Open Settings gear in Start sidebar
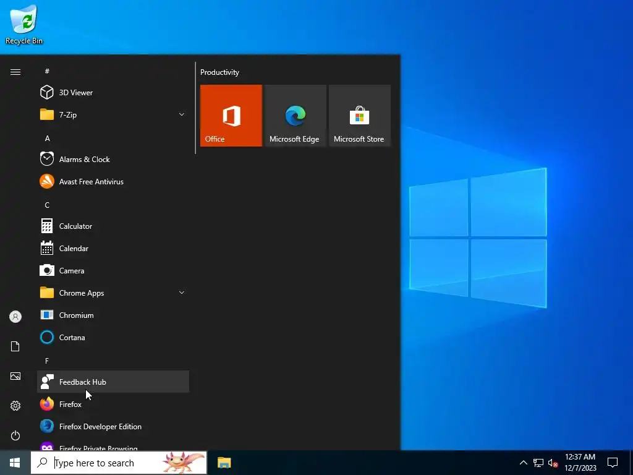 click(15, 406)
